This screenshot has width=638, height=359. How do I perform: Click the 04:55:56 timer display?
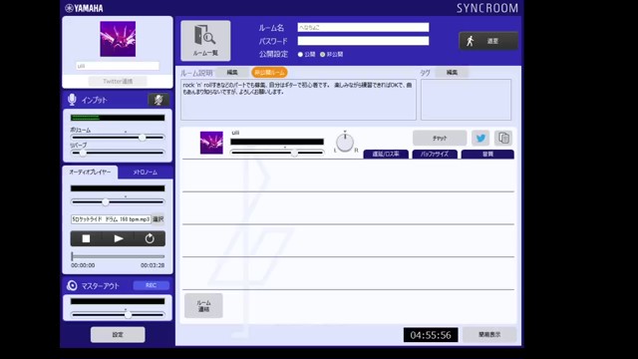431,335
